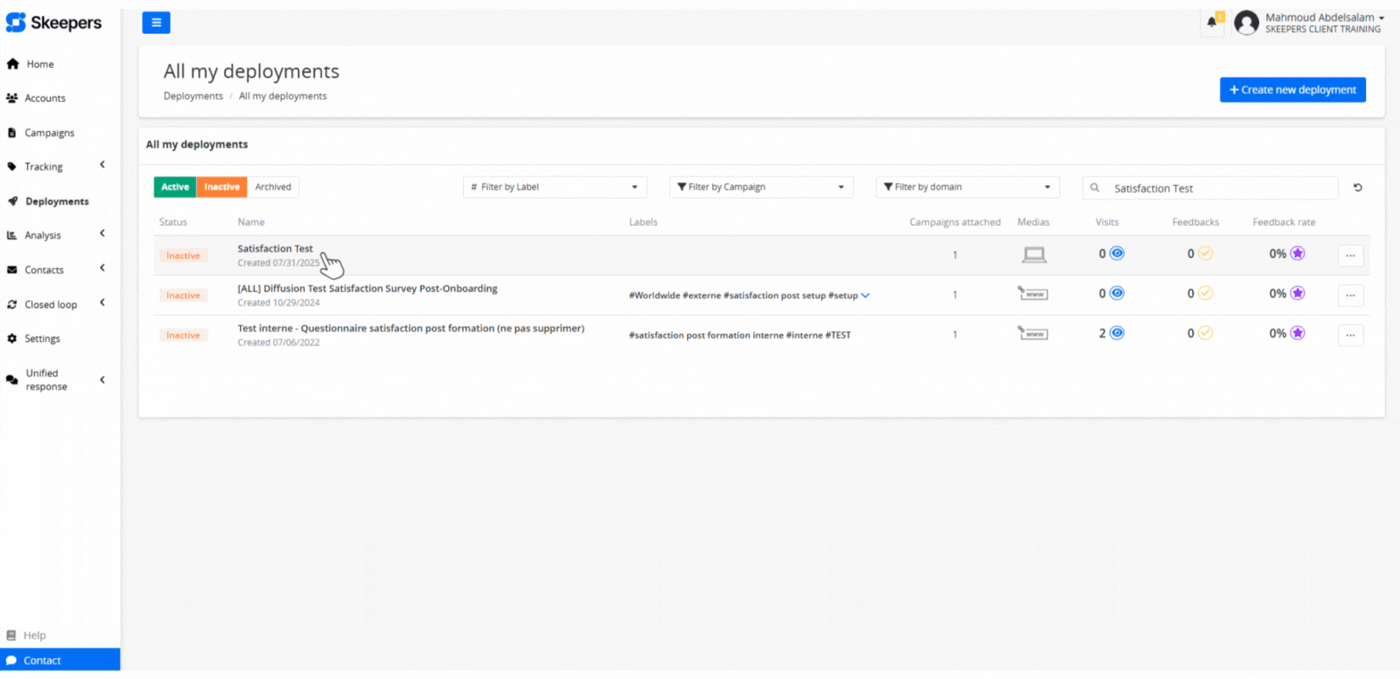Toggle the Inactive status filter

pyautogui.click(x=221, y=188)
